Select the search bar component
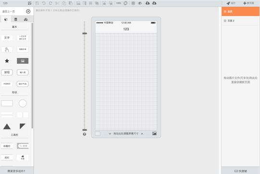This screenshot has height=174, width=260. click(23, 146)
